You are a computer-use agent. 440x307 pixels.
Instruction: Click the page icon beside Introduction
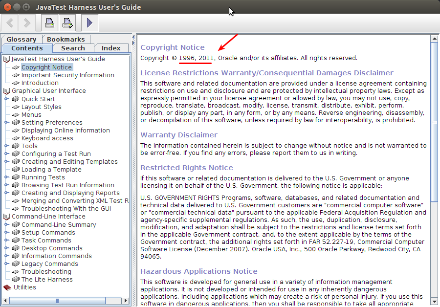coord(16,83)
